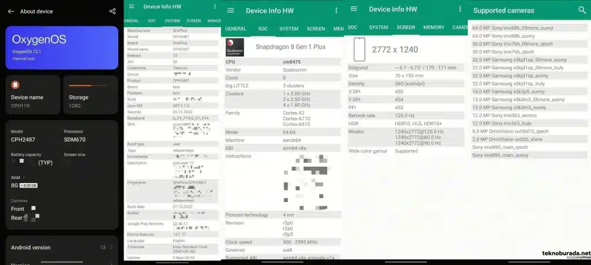Click the Family entry Cortex-A510
The width and height of the screenshot is (591, 265).
pyautogui.click(x=297, y=124)
